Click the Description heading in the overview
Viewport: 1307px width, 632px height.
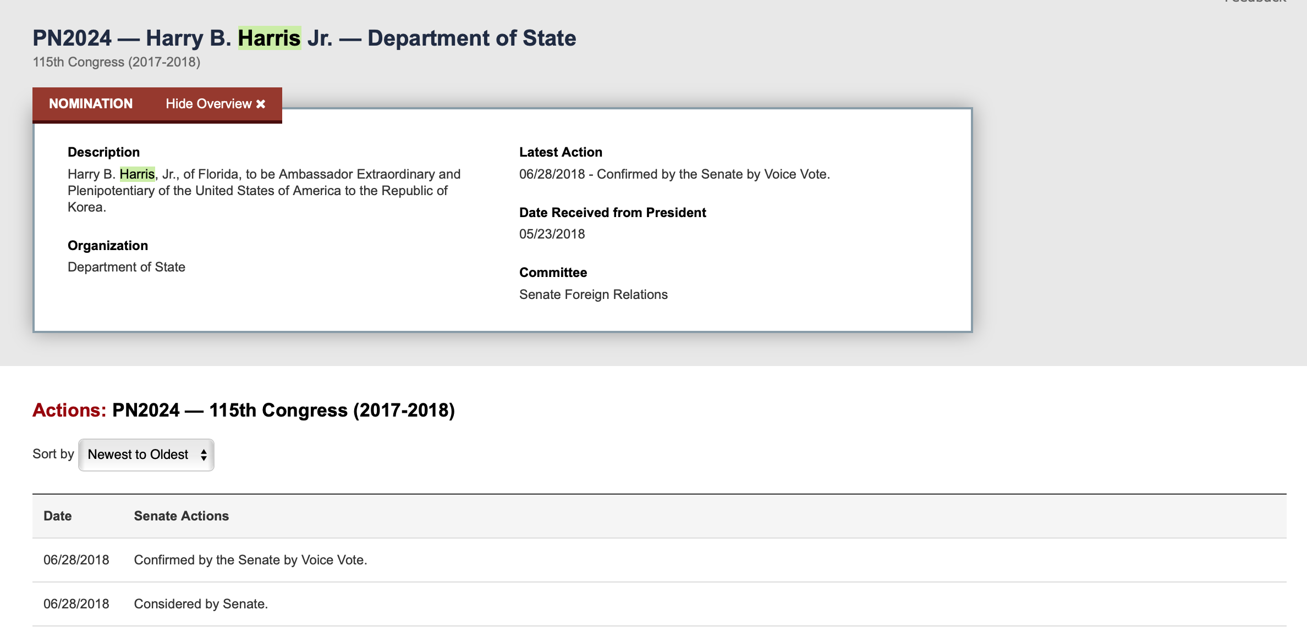[103, 152]
